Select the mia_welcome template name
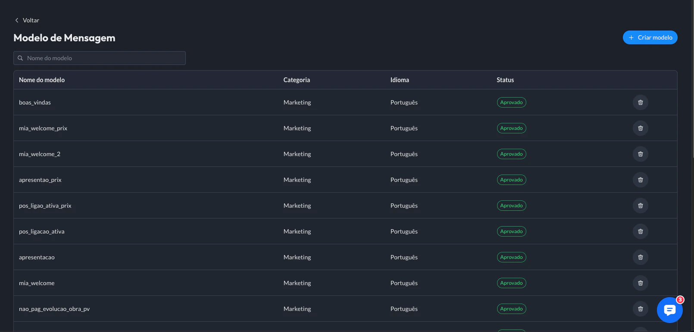 tap(37, 283)
